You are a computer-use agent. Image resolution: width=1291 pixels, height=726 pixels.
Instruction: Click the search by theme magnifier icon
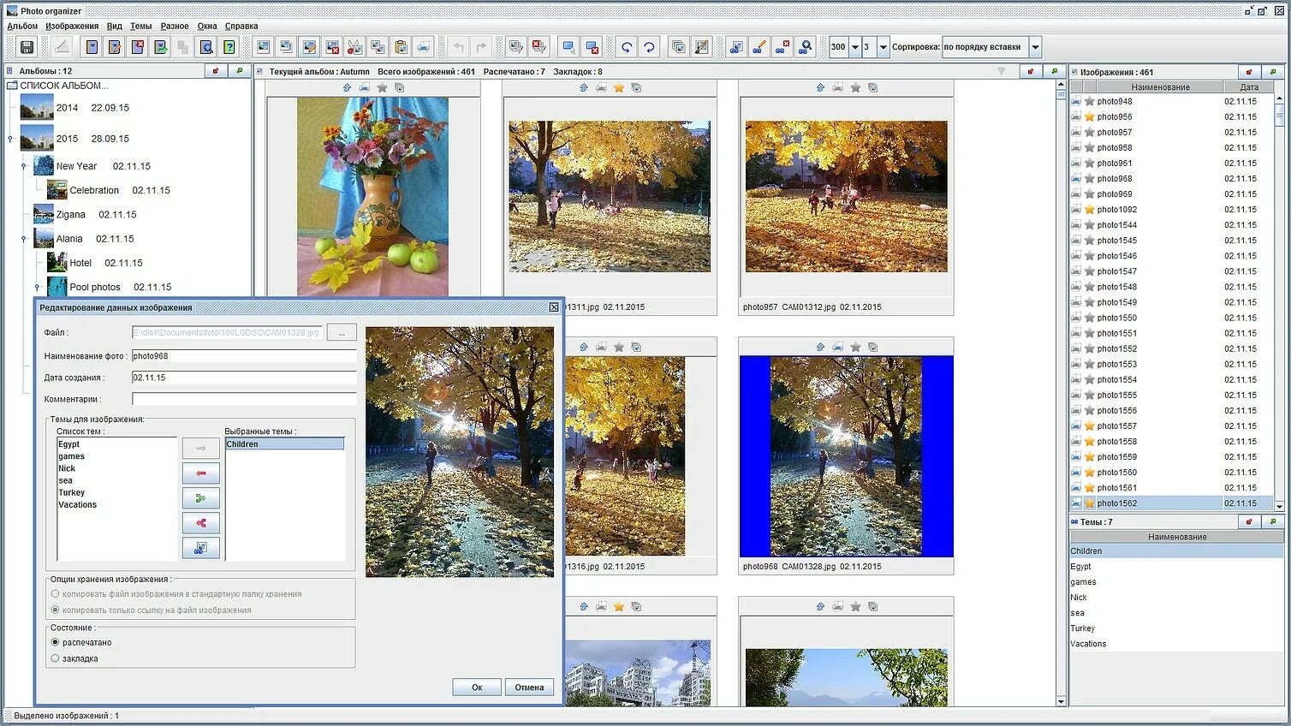click(x=805, y=47)
